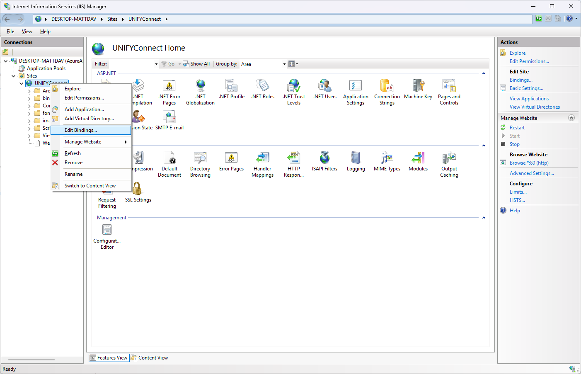Expand the bin folder node
This screenshot has height=374, width=581.
pyautogui.click(x=29, y=98)
